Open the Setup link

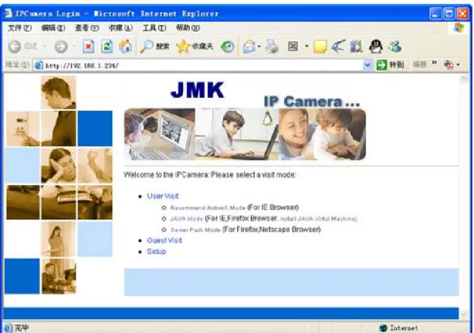point(156,252)
